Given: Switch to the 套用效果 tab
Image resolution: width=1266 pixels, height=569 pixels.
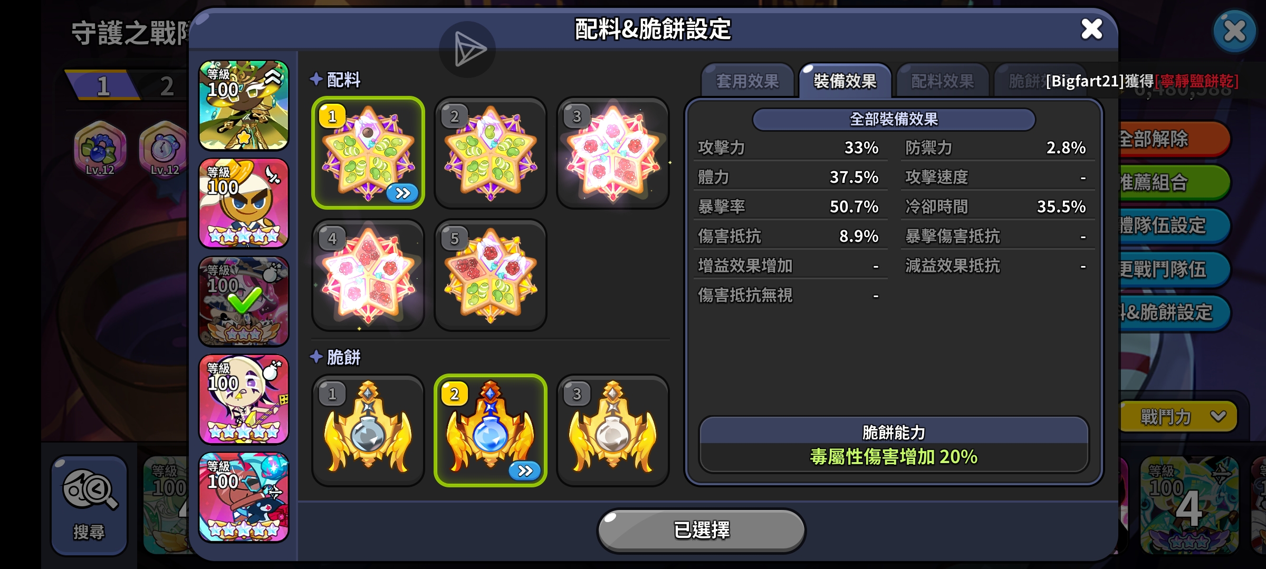Looking at the screenshot, I should (x=747, y=81).
